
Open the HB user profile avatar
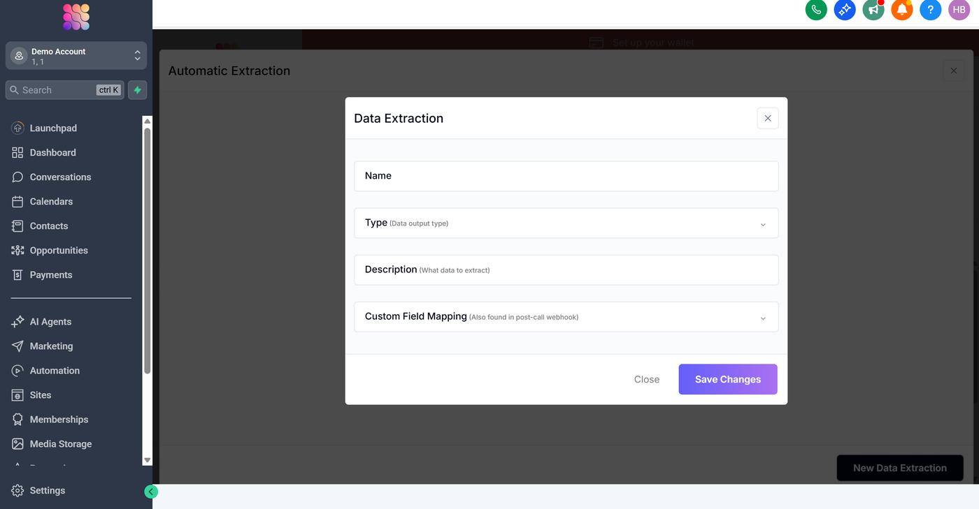click(959, 10)
